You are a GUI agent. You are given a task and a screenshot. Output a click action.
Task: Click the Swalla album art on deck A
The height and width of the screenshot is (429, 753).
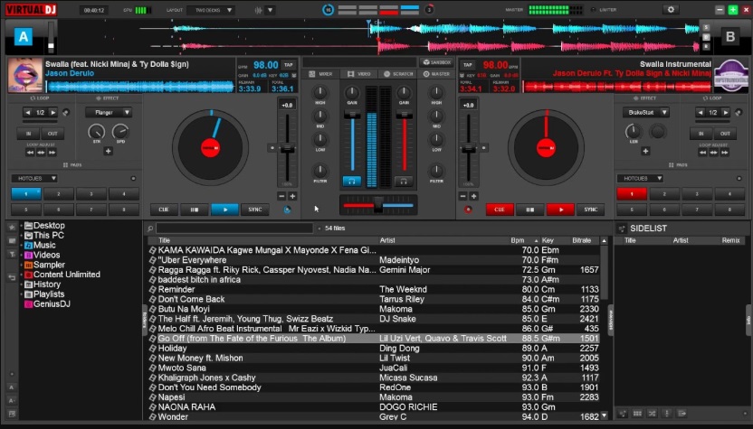(x=25, y=75)
